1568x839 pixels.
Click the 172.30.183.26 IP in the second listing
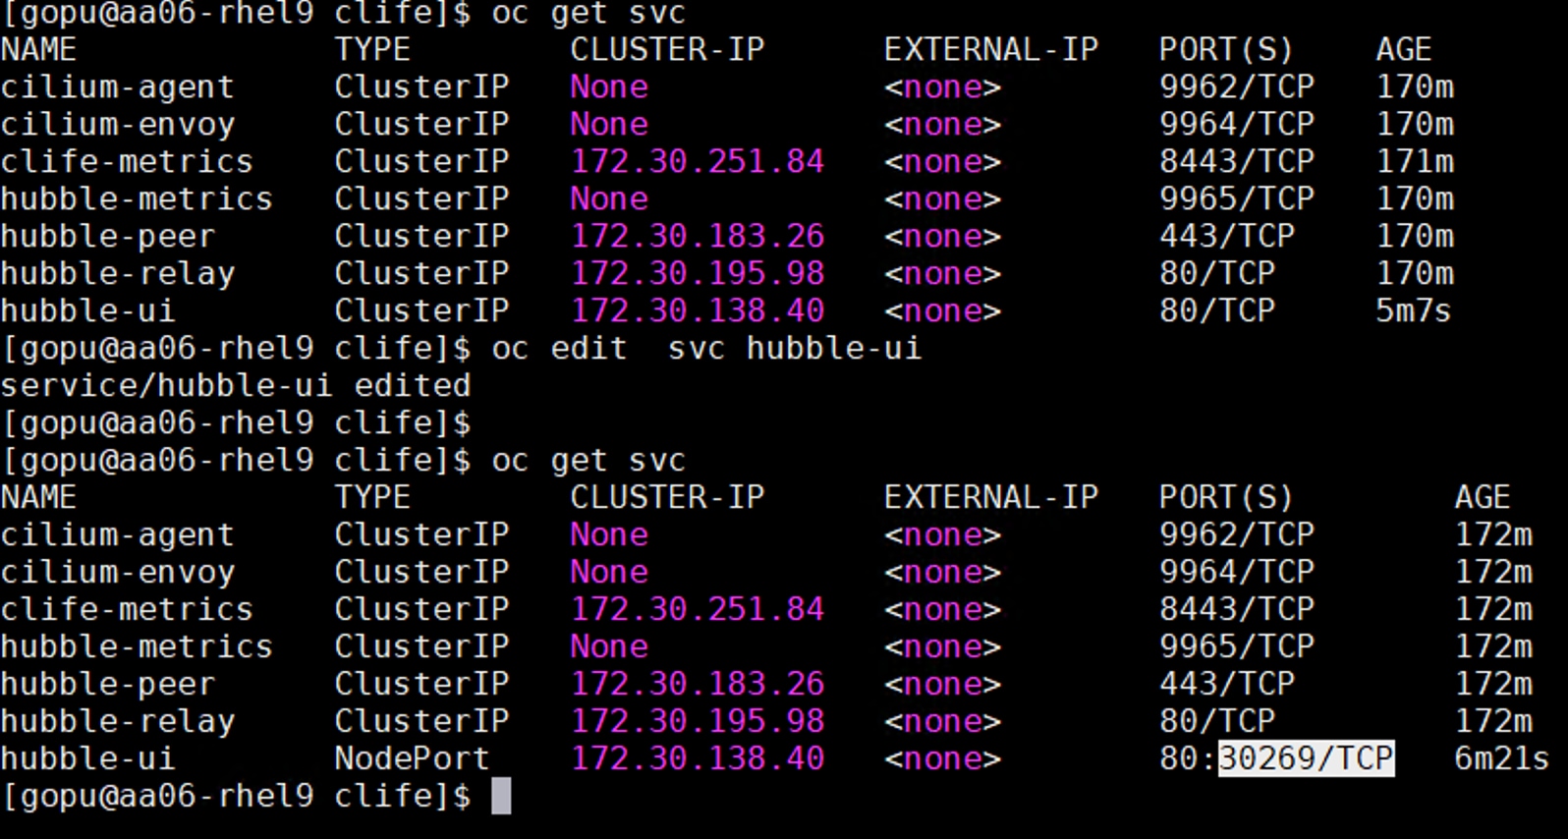click(698, 684)
